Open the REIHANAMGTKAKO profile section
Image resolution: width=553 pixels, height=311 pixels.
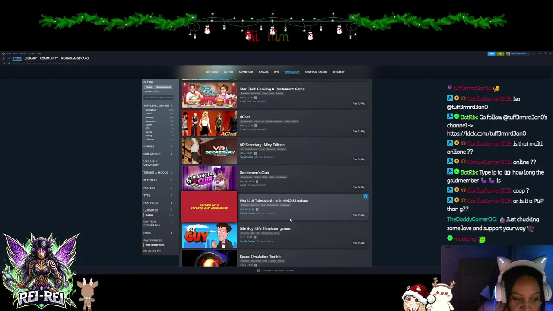coord(75,58)
